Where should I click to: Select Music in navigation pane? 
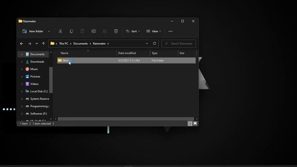(32, 69)
